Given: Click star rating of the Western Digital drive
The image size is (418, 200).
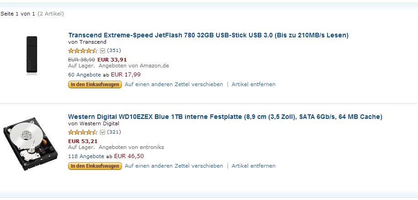Looking at the screenshot, I should pyautogui.click(x=83, y=132).
